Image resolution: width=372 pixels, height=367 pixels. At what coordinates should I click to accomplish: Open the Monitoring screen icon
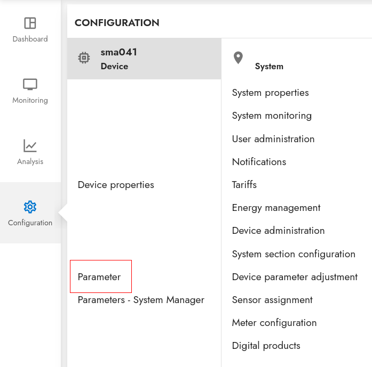click(x=30, y=84)
